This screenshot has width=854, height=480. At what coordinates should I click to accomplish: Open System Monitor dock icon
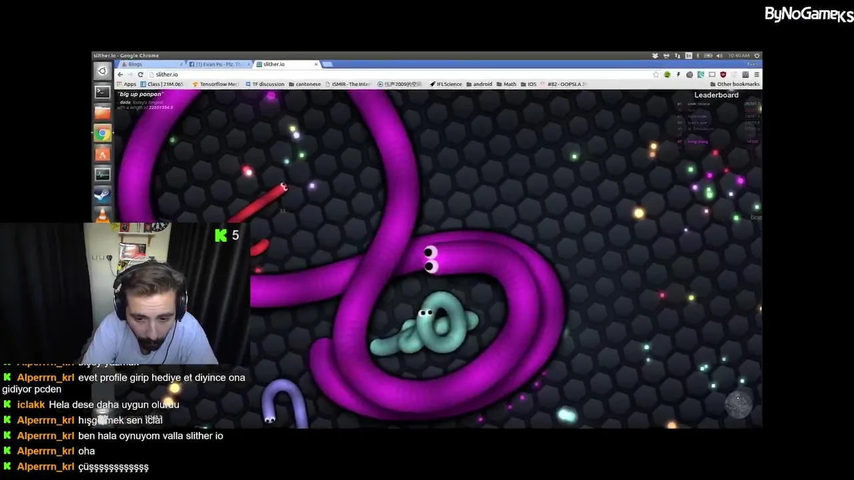point(102,175)
